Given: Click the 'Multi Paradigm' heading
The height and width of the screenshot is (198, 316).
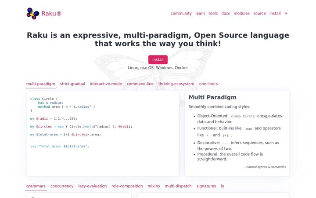Looking at the screenshot, I should pos(212,97).
